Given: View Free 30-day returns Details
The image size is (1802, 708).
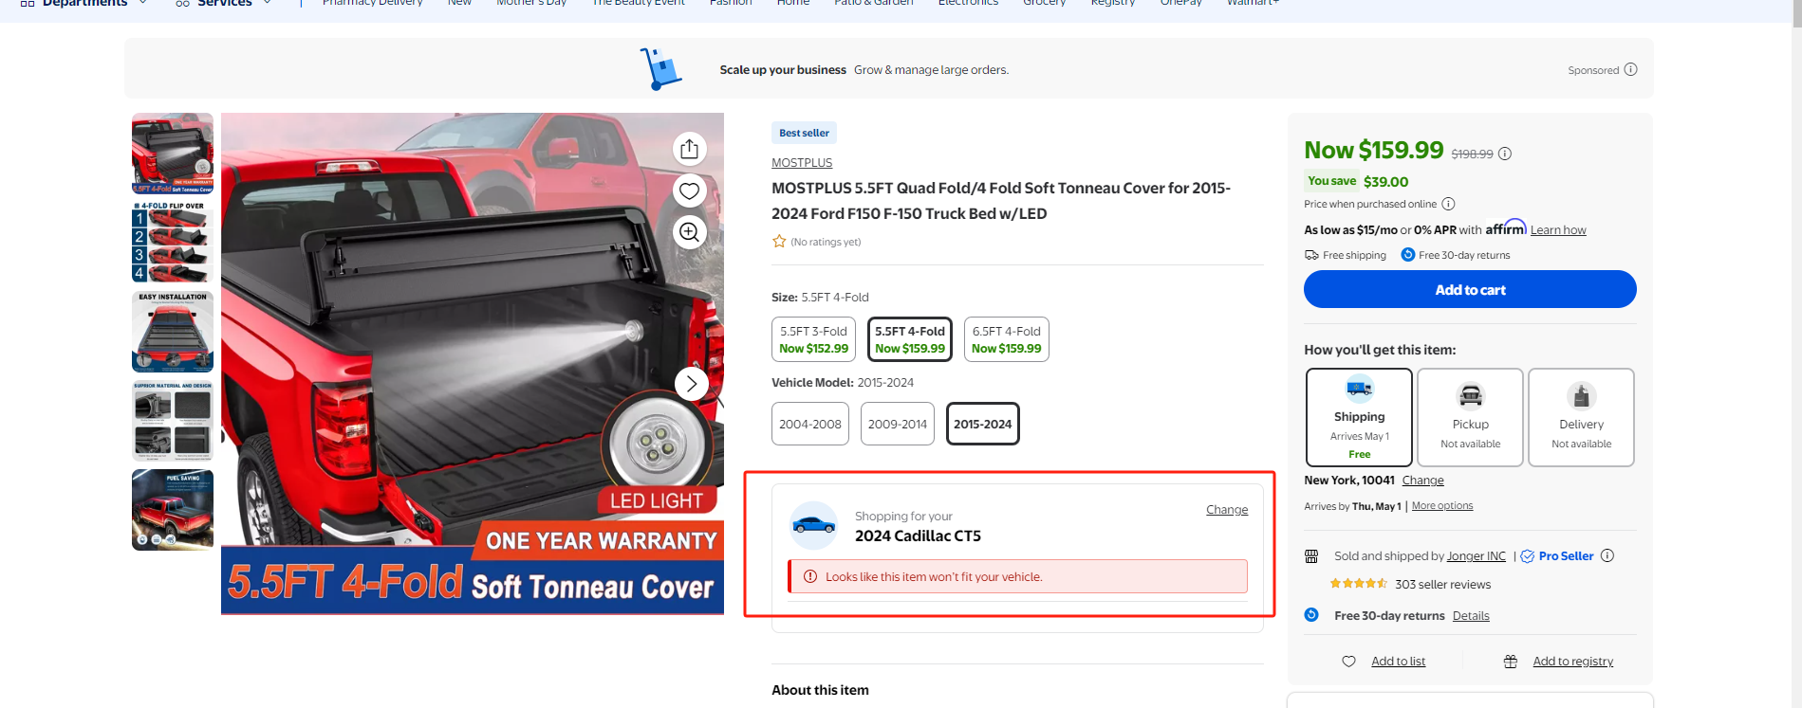Looking at the screenshot, I should pos(1471,616).
